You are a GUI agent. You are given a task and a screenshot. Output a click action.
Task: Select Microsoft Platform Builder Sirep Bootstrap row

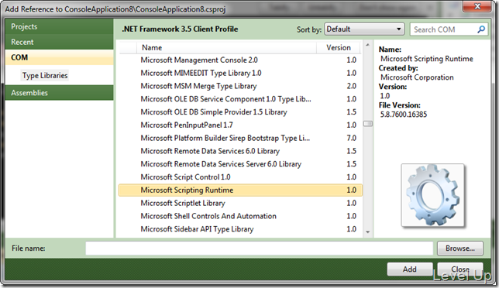click(240, 139)
